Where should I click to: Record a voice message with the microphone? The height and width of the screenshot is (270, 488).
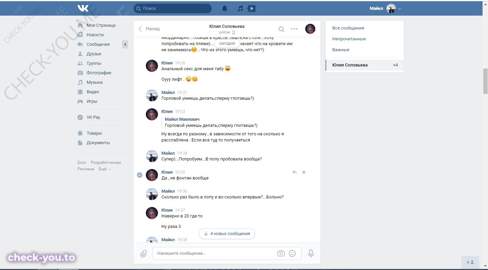(x=311, y=253)
